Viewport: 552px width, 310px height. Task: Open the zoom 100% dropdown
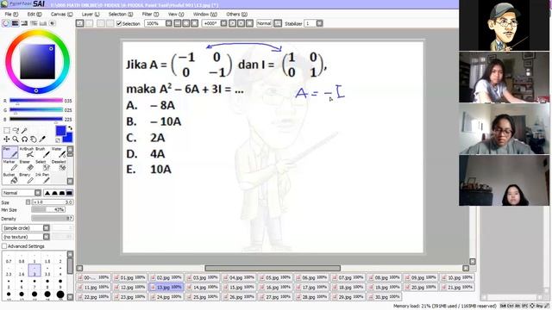169,23
